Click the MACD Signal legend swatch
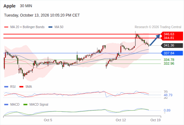The width and height of the screenshot is (184, 125). coord(26,105)
